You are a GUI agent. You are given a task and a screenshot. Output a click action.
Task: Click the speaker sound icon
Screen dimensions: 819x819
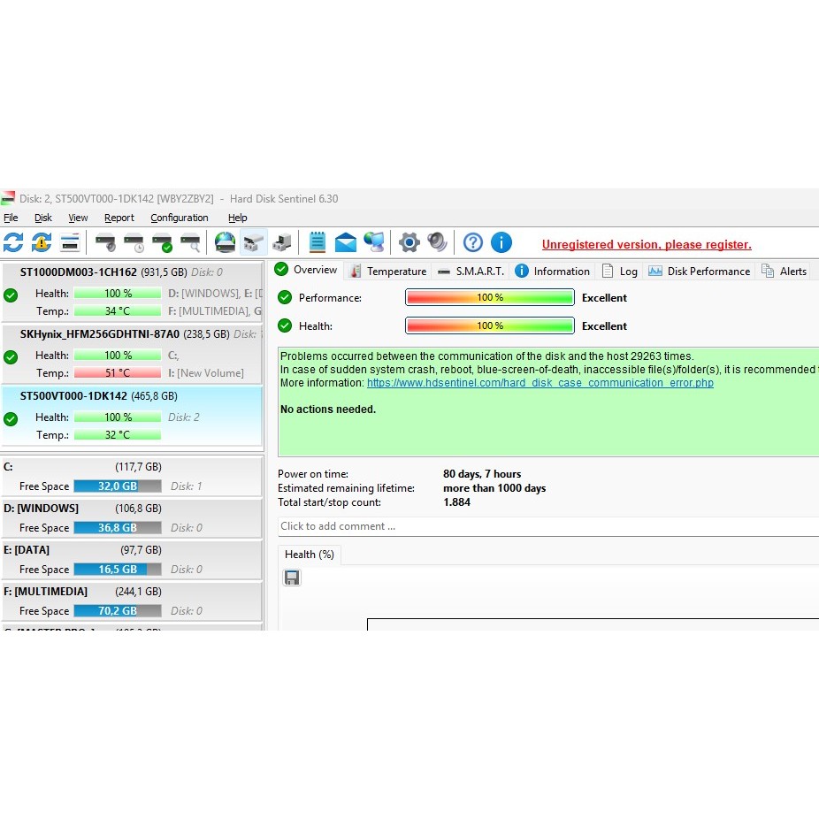[437, 242]
